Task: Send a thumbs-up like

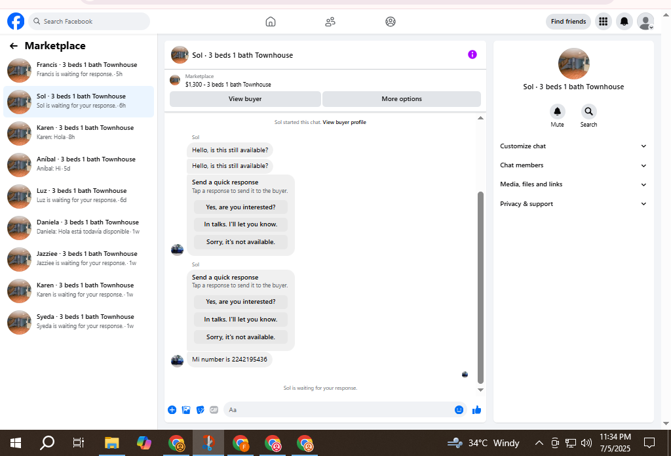Action: pos(477,409)
